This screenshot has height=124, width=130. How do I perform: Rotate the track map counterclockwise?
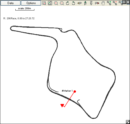pos(73,3)
